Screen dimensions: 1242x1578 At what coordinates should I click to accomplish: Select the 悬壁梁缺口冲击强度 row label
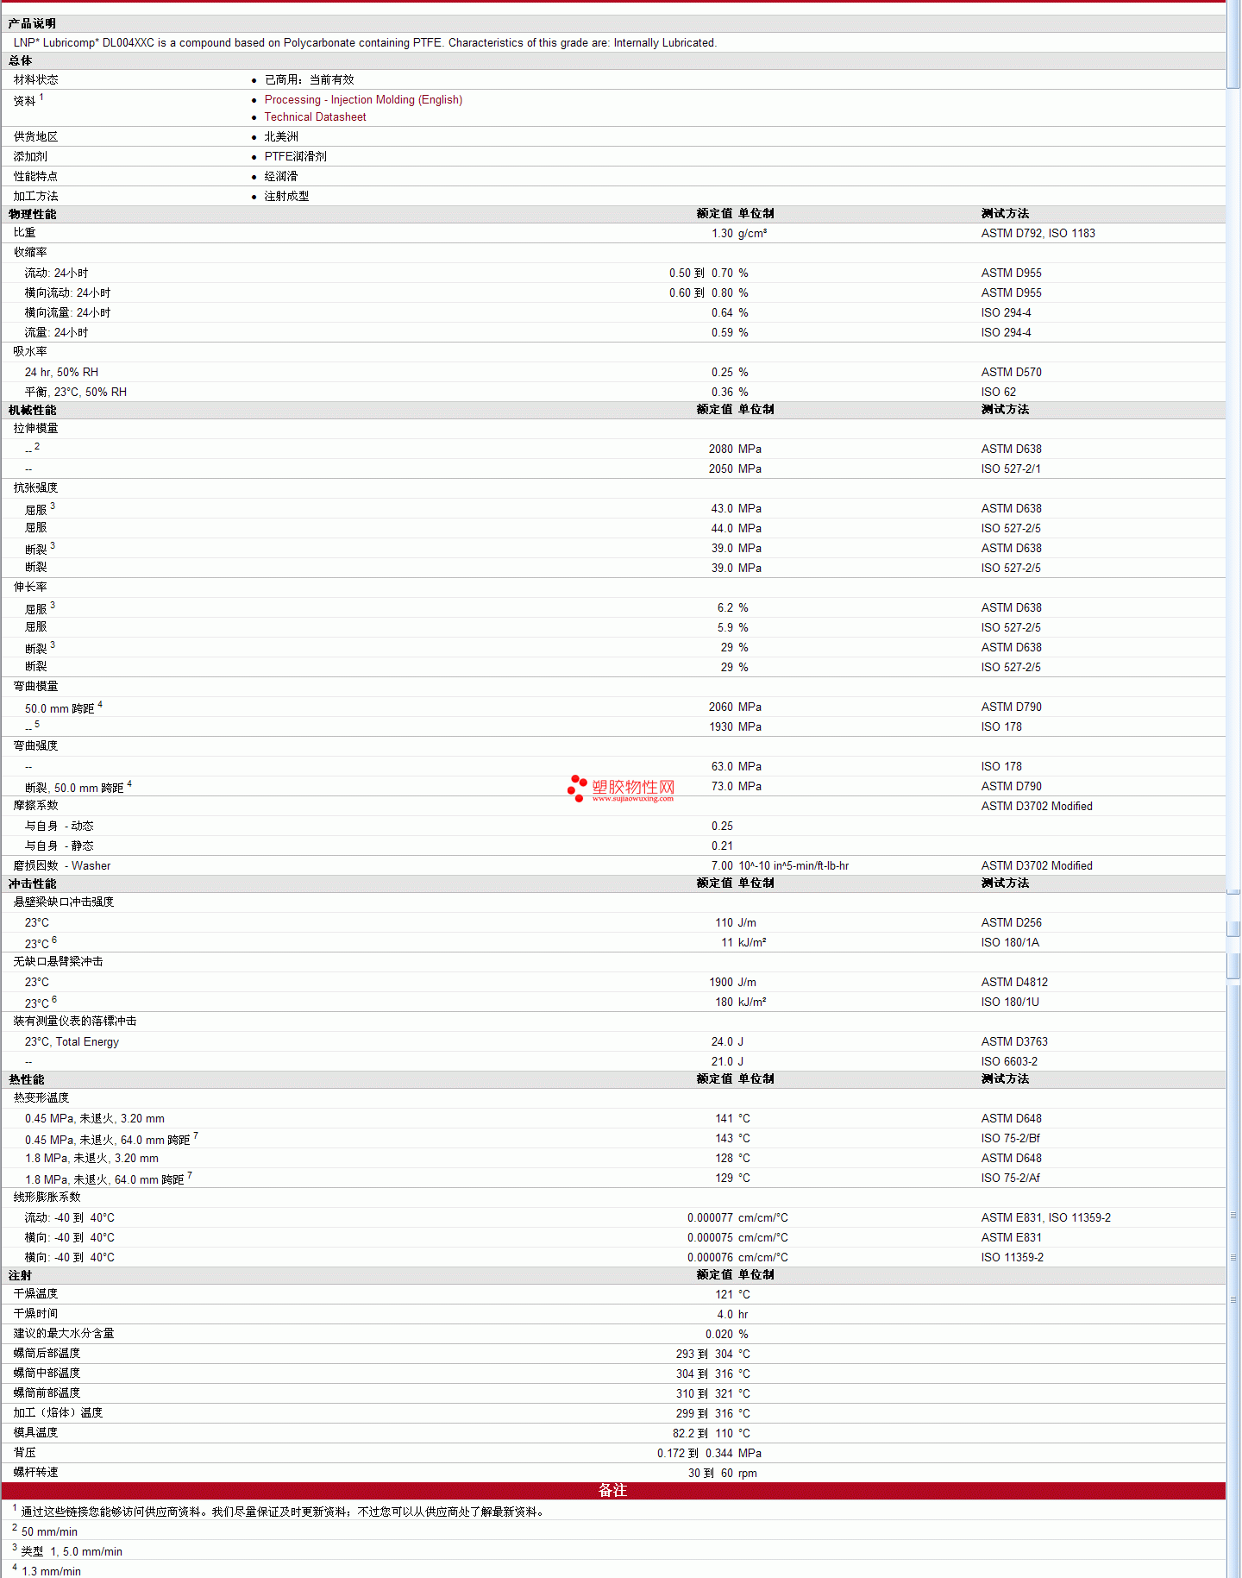point(64,902)
